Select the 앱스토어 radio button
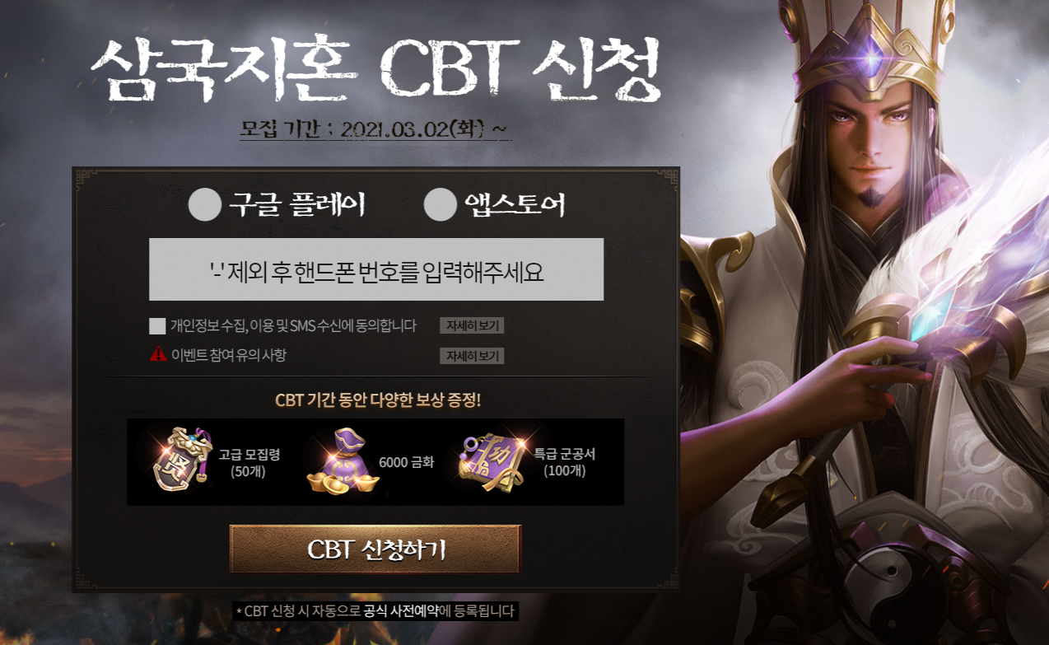This screenshot has height=645, width=1049. coord(440,205)
